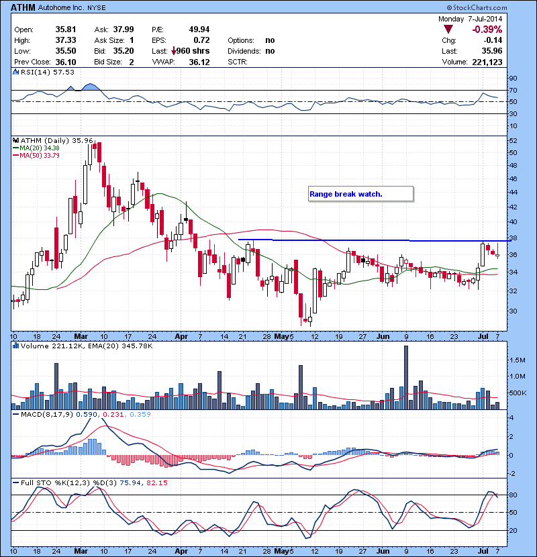Click the Open price 35.81
The image size is (537, 557).
(65, 30)
